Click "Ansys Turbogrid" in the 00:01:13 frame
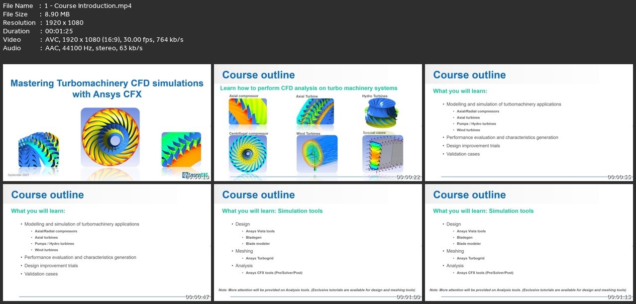This screenshot has width=636, height=304. coord(471,259)
